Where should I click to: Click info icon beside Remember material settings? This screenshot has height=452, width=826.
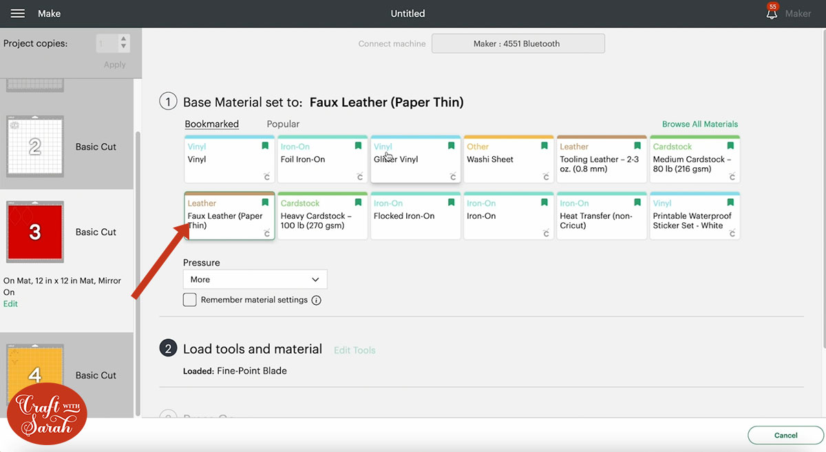[317, 301]
